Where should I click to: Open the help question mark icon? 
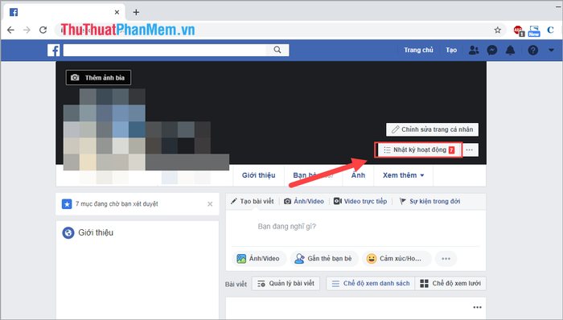(532, 50)
